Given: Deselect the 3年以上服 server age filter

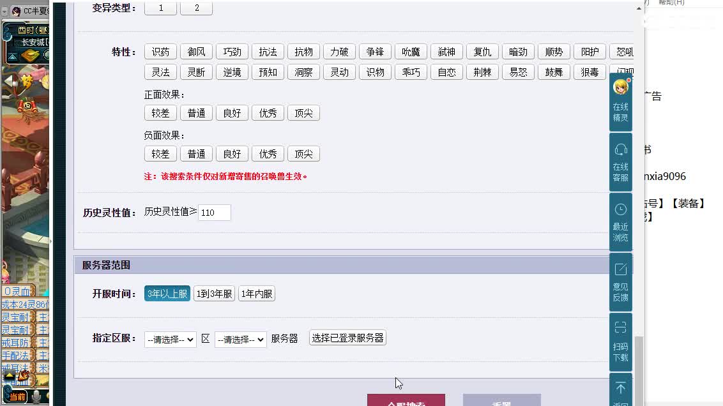Looking at the screenshot, I should pos(167,294).
